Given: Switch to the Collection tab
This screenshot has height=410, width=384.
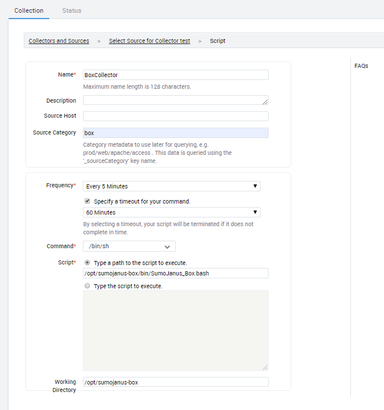Looking at the screenshot, I should pyautogui.click(x=29, y=10).
